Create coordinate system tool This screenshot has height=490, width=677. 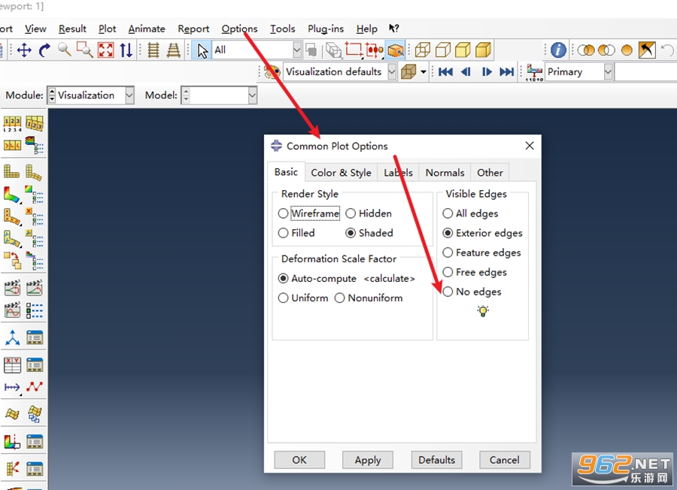point(12,337)
